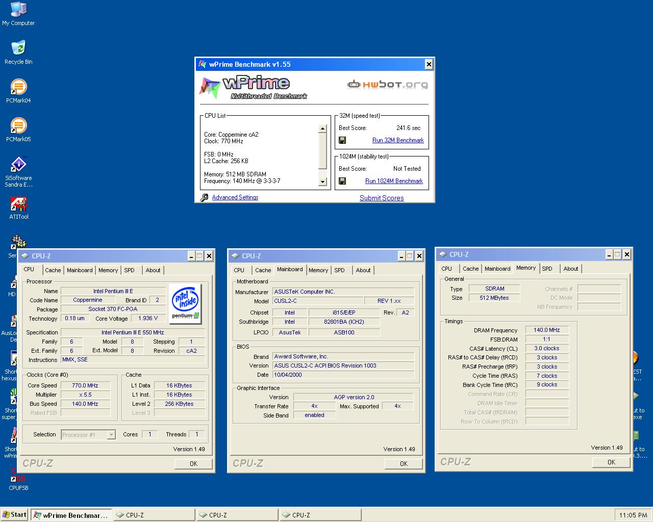
Task: Select Cache tab in the Mainboard CPU-Z window
Action: (263, 270)
